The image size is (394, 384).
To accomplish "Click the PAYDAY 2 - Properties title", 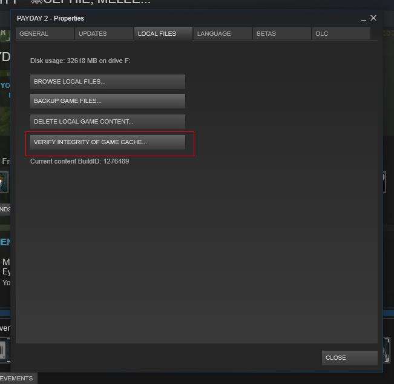I will pyautogui.click(x=50, y=18).
